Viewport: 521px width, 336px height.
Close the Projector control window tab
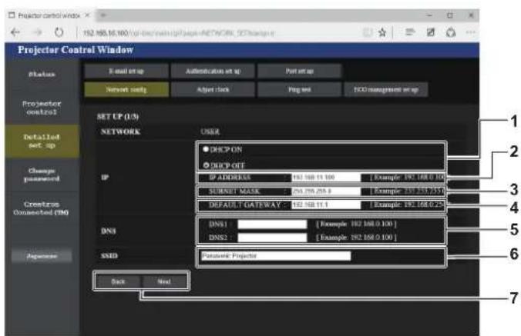pos(87,15)
